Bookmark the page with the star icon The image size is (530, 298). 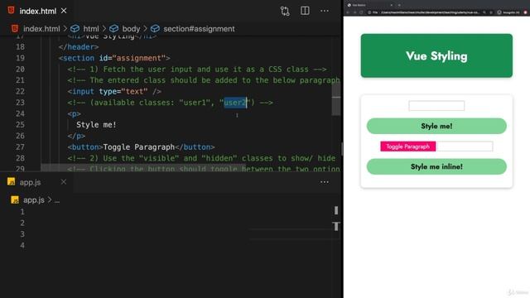[x=491, y=12]
